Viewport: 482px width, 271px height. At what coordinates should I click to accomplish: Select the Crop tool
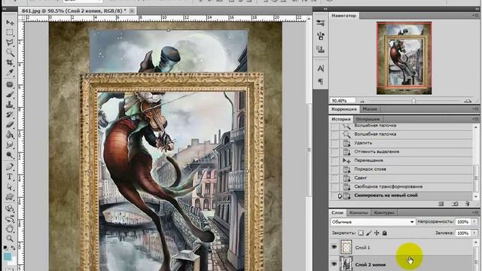[x=10, y=62]
